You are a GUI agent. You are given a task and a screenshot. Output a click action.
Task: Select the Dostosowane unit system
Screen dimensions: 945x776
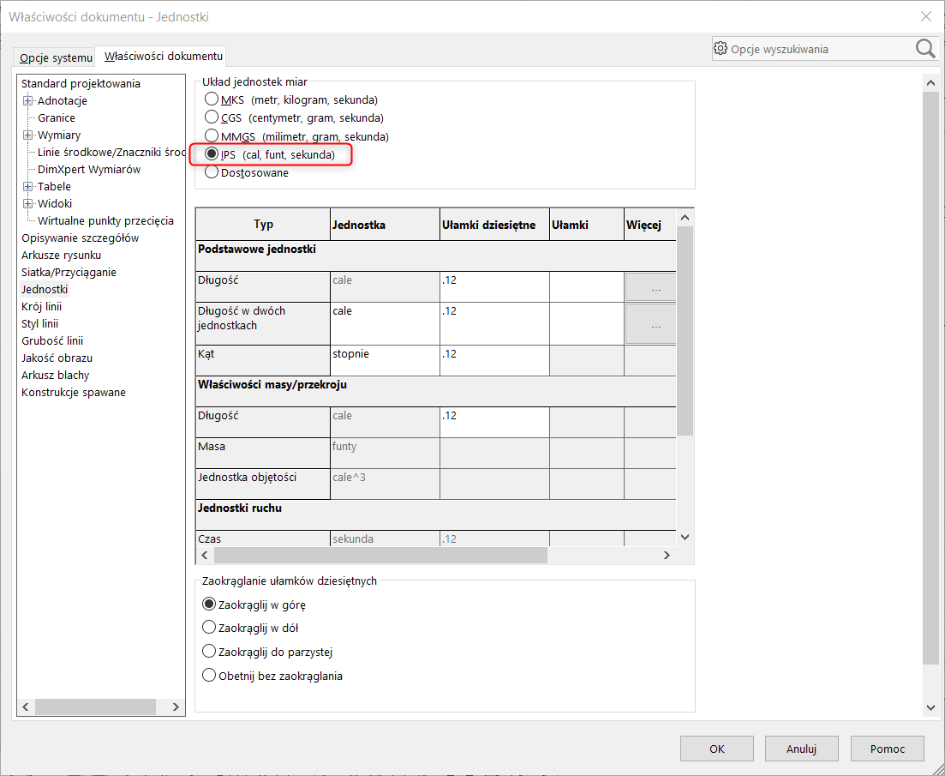coord(212,171)
